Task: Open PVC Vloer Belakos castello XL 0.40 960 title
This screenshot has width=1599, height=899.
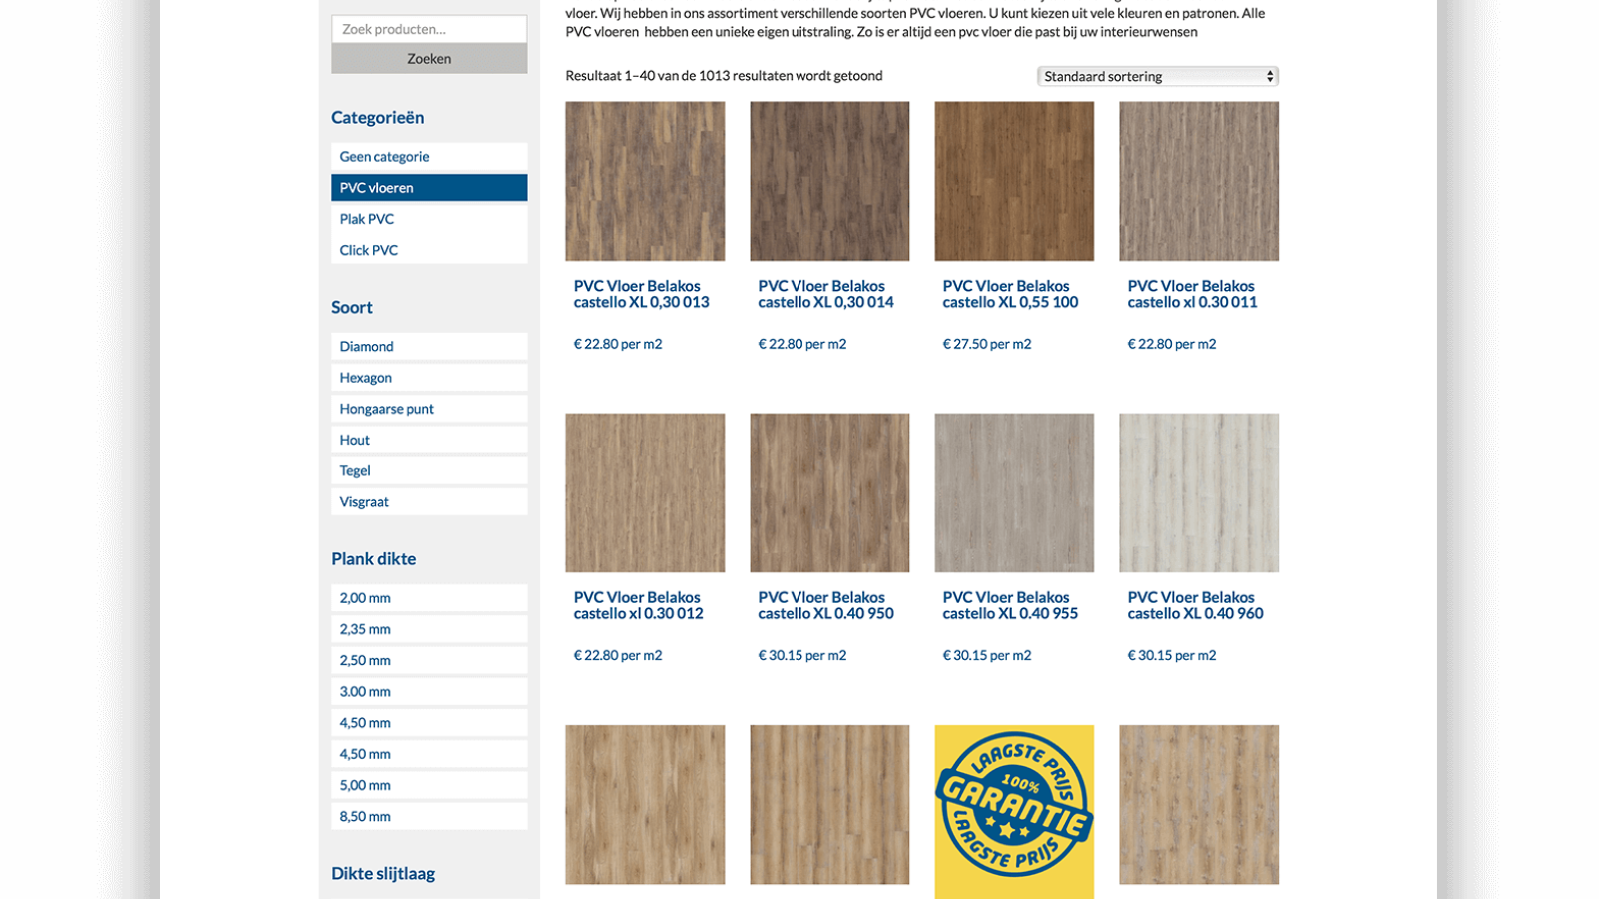Action: point(1195,605)
